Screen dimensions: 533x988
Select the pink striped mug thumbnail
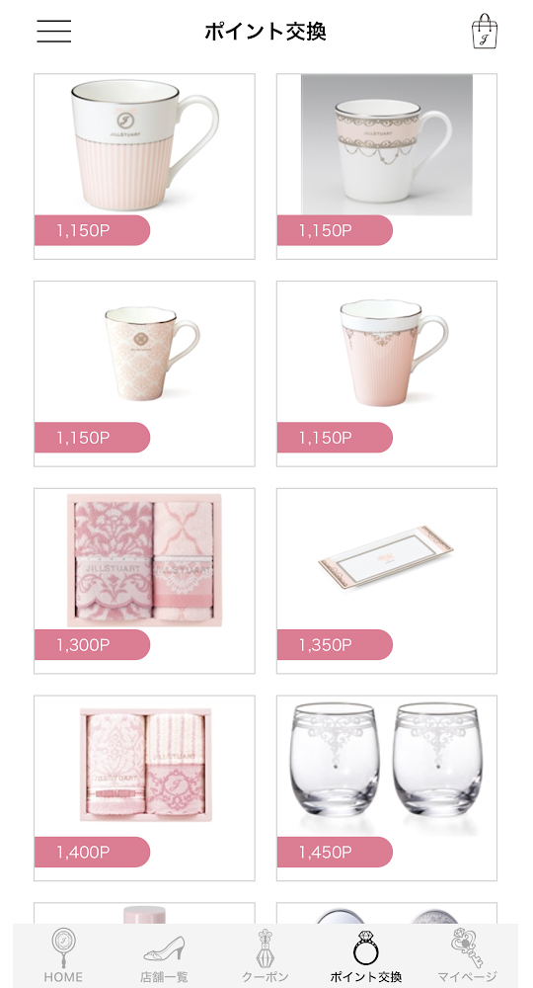(144, 145)
